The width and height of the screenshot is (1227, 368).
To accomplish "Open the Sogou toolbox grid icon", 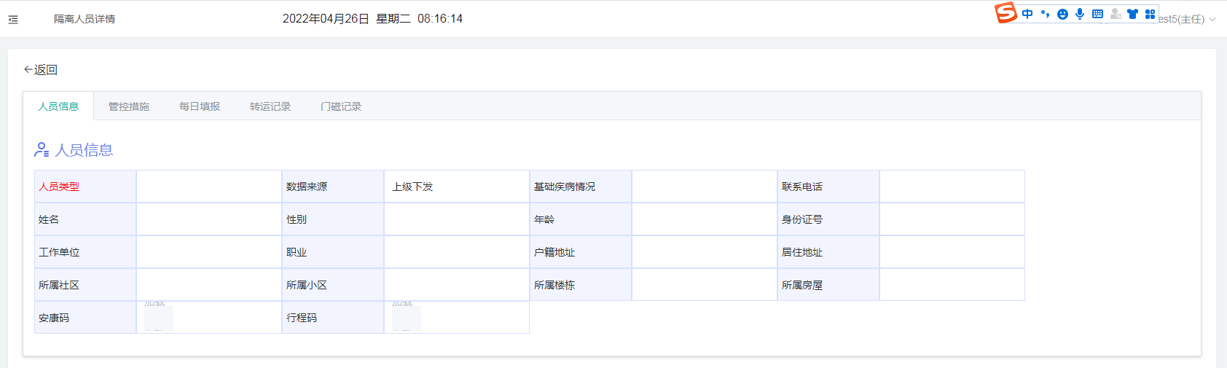I will [x=1150, y=14].
